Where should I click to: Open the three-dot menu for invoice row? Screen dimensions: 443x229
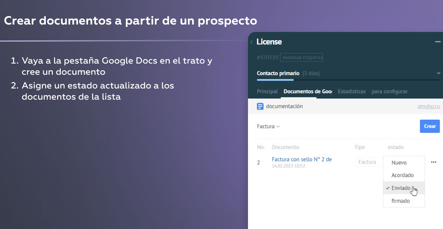[434, 162]
